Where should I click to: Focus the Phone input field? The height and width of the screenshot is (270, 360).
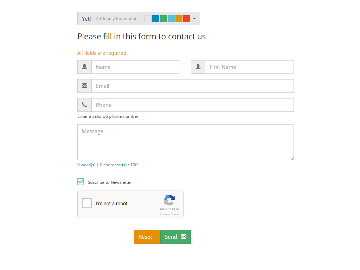[192, 105]
